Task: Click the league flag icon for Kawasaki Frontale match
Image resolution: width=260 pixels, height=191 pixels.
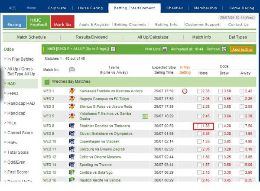Action: point(71,91)
